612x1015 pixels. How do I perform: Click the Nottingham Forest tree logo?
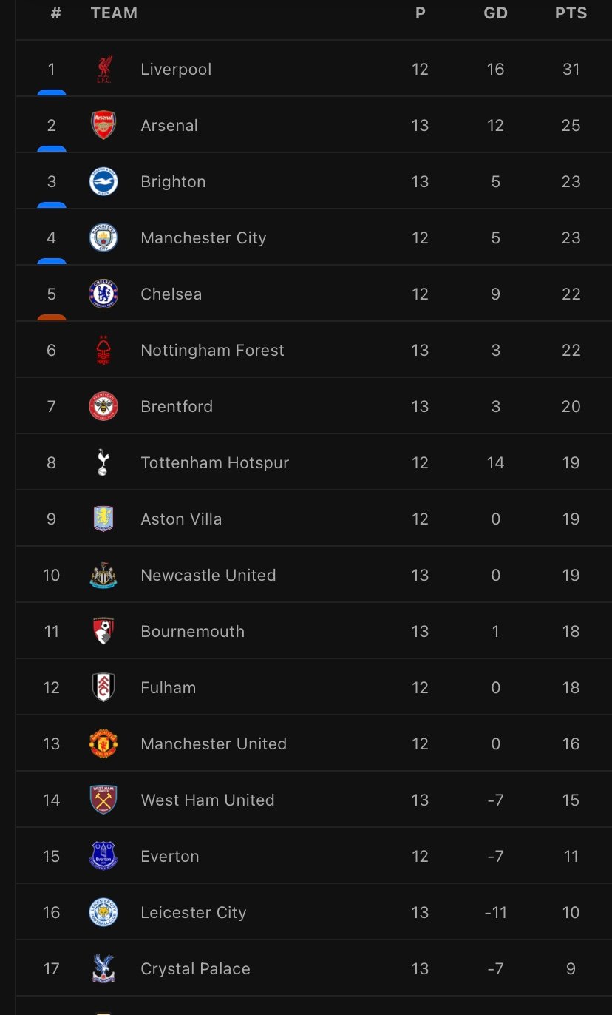[x=103, y=351]
